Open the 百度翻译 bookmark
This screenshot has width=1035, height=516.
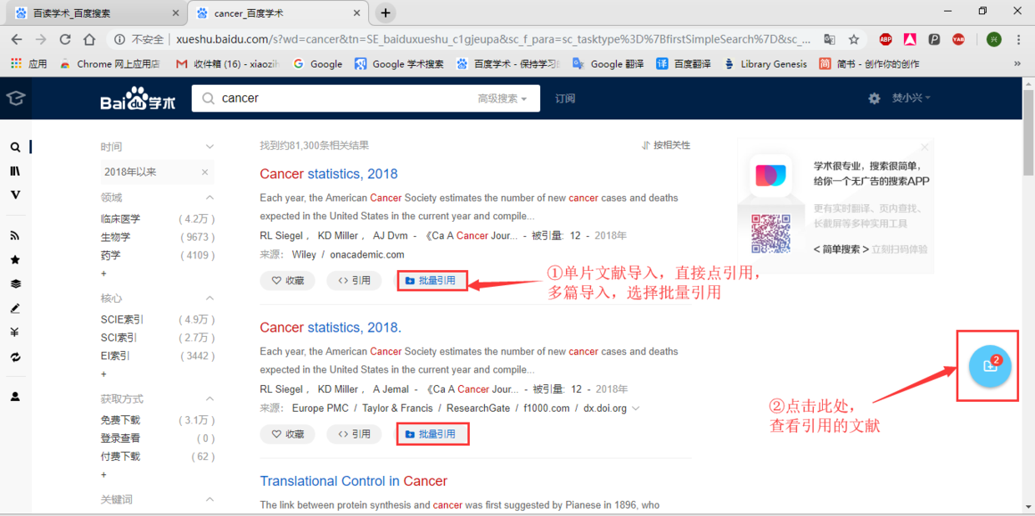[x=684, y=63]
